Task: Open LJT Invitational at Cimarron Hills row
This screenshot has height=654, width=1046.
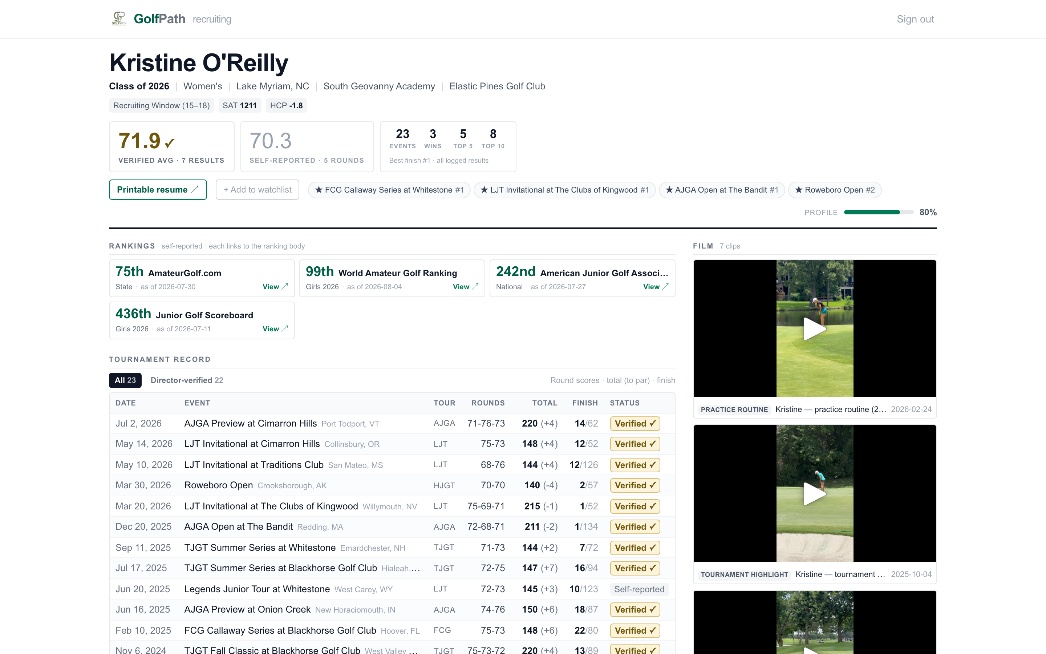Action: click(392, 444)
